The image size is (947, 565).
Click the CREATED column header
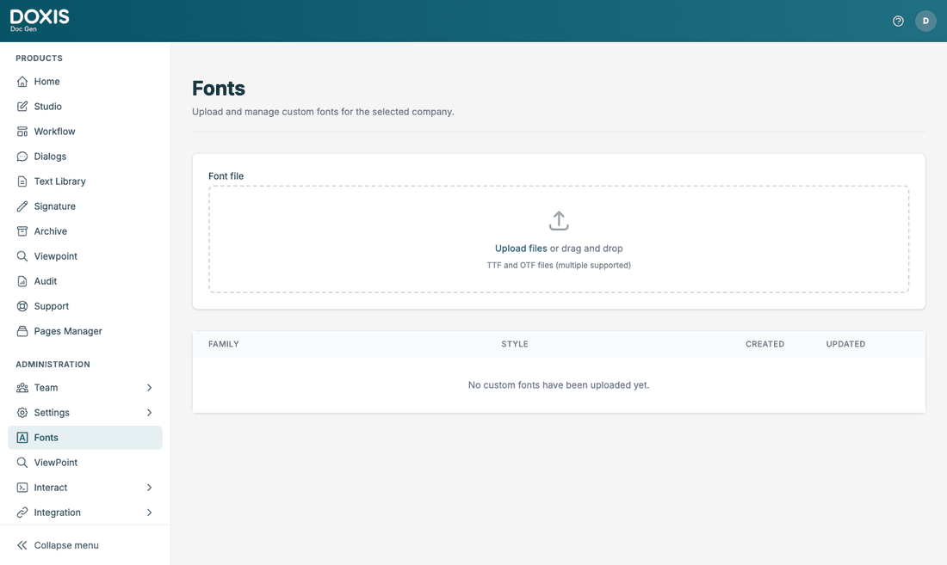[764, 344]
